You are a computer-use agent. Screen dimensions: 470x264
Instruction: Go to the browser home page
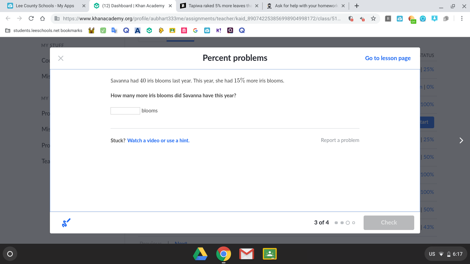pyautogui.click(x=42, y=19)
